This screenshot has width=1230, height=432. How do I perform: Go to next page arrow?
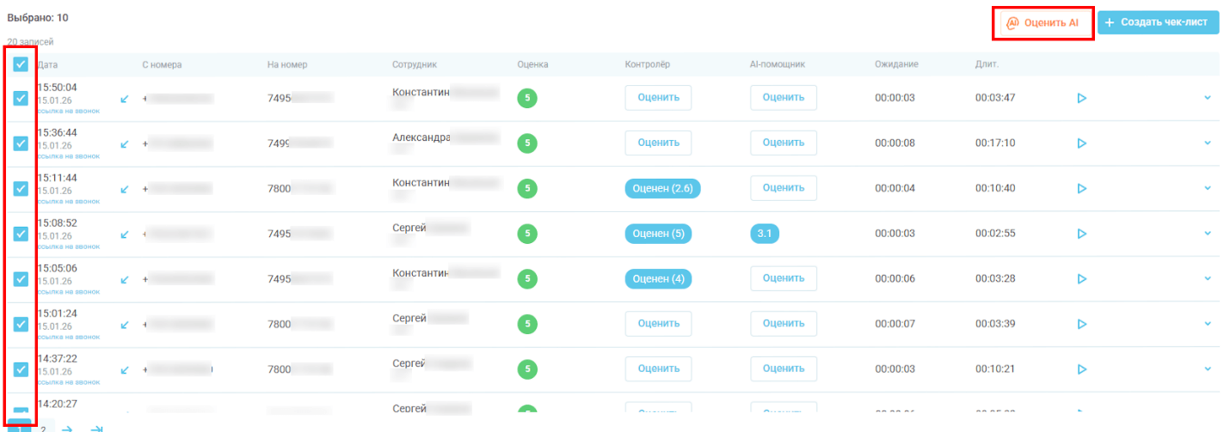68,428
